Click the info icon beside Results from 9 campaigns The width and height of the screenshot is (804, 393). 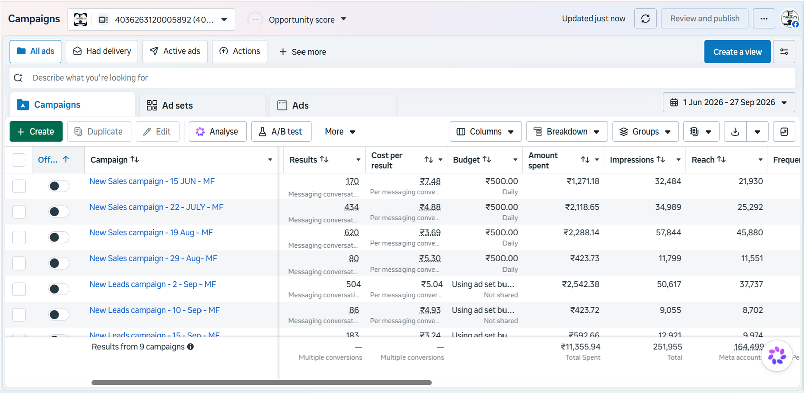click(x=190, y=347)
